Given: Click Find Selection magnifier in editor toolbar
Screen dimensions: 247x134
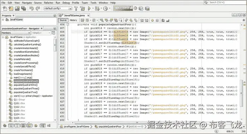Looking at the screenshot, I should coord(102,20).
